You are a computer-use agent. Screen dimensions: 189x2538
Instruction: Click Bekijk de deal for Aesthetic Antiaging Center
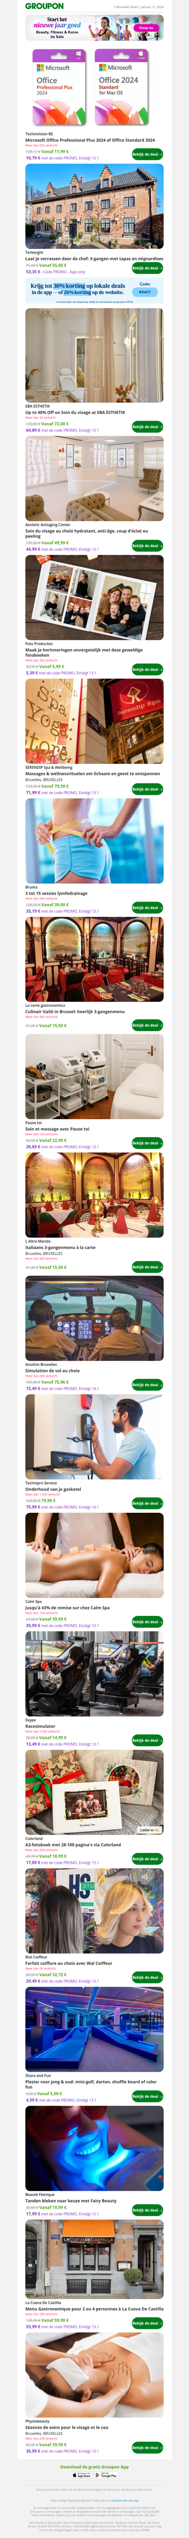146,546
